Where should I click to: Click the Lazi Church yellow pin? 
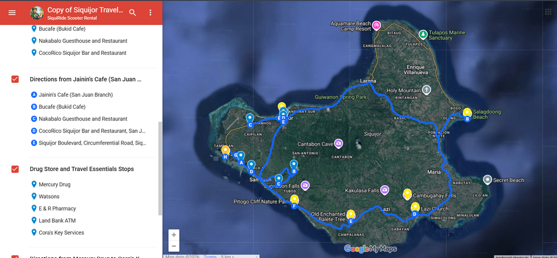click(x=415, y=206)
